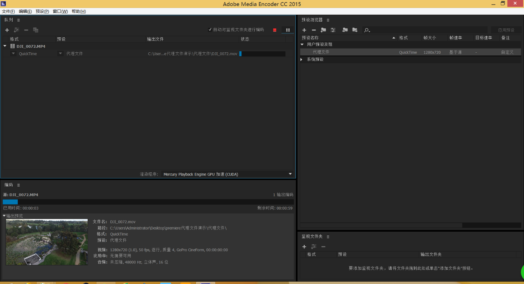Click the 状态 column header

(245, 39)
